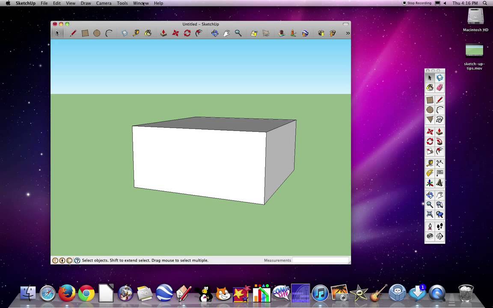Click Stop Recording in the menu bar
Viewport: 493px width, 308px height.
tap(417, 3)
